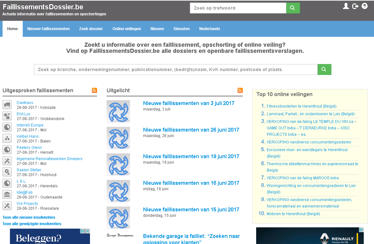This screenshot has height=244, width=374.
Task: Open auction 'Exclusieve vloer -en wandtegels te Herenthout'
Action: [x=307, y=153]
